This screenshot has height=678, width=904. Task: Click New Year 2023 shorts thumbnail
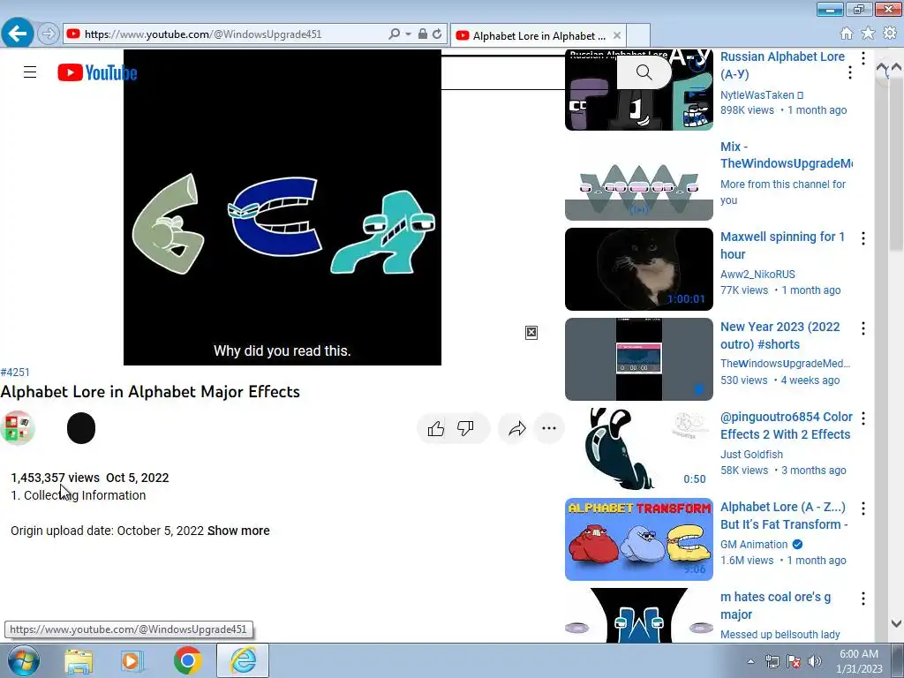pos(639,359)
